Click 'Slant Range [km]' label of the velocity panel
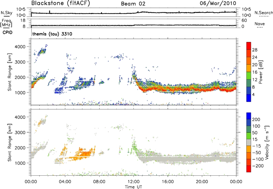The width and height of the screenshot is (273, 189). (x=10, y=142)
